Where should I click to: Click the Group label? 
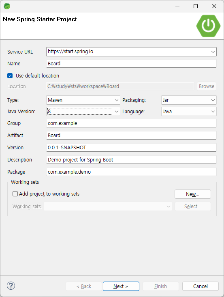14,123
